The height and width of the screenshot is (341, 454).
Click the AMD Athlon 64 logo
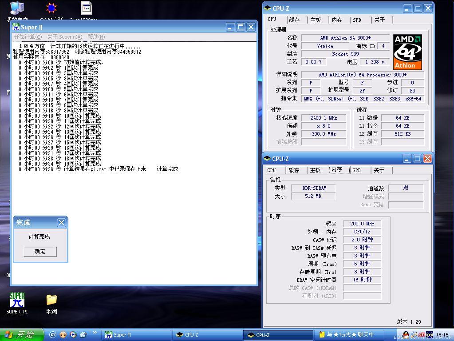click(408, 52)
